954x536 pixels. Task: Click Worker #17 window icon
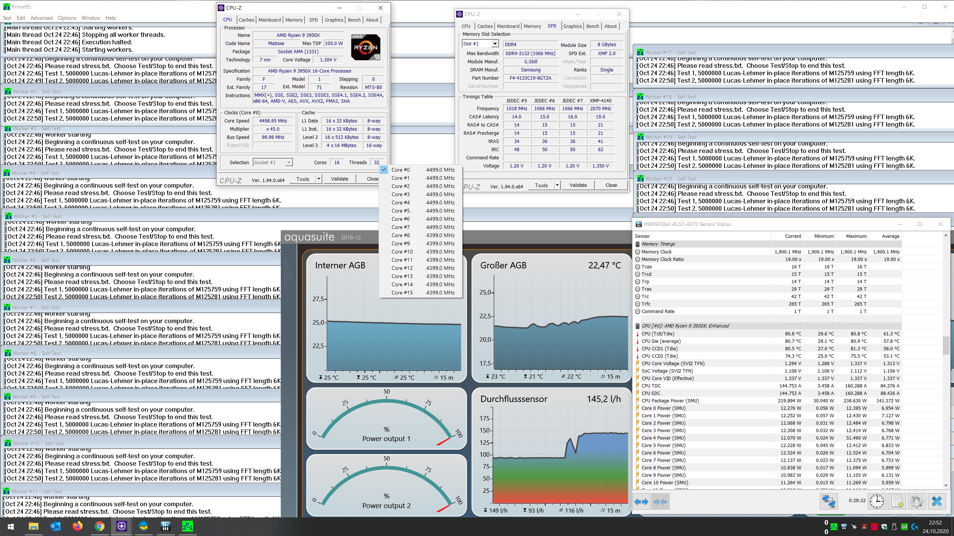[640, 52]
